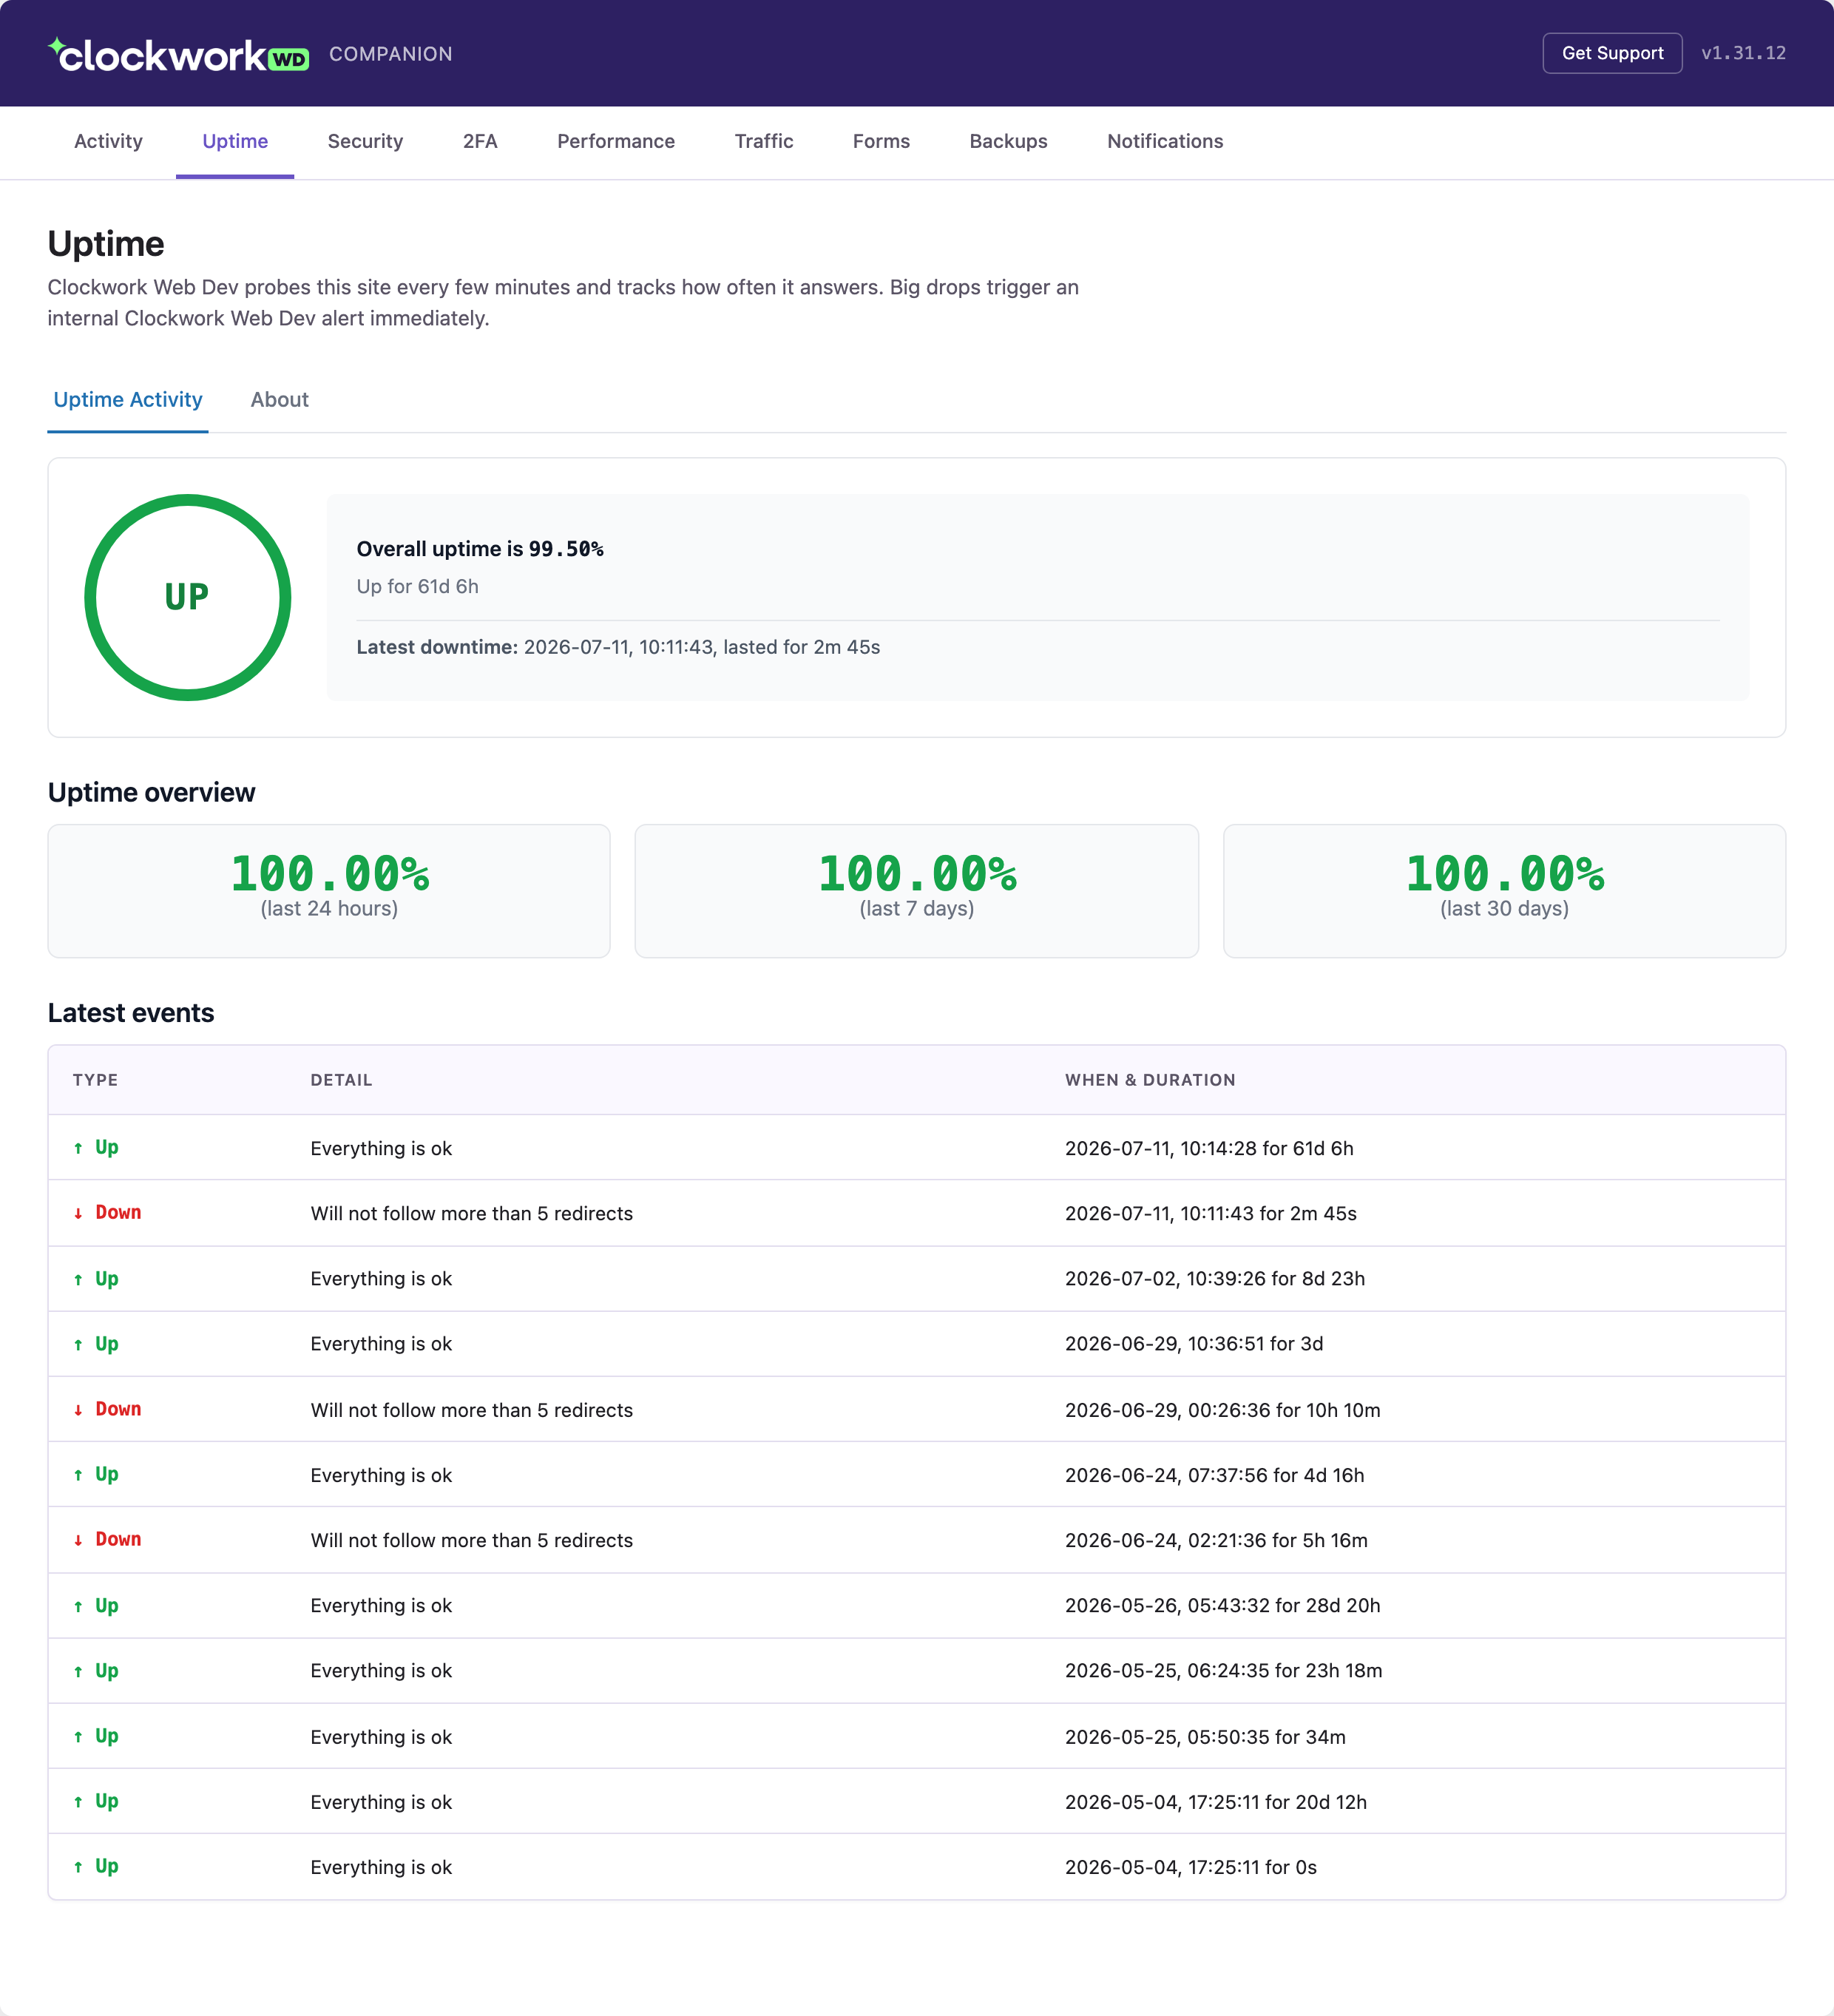Click the green UP status circle
Viewport: 1834px width, 2016px height.
tap(188, 597)
